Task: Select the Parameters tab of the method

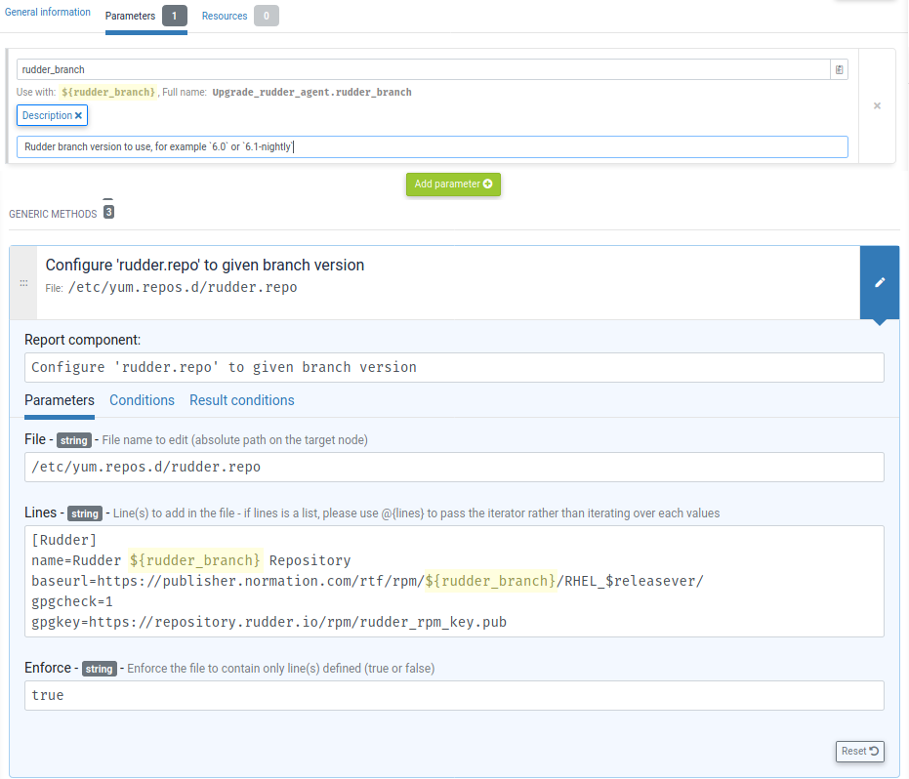Action: click(59, 400)
